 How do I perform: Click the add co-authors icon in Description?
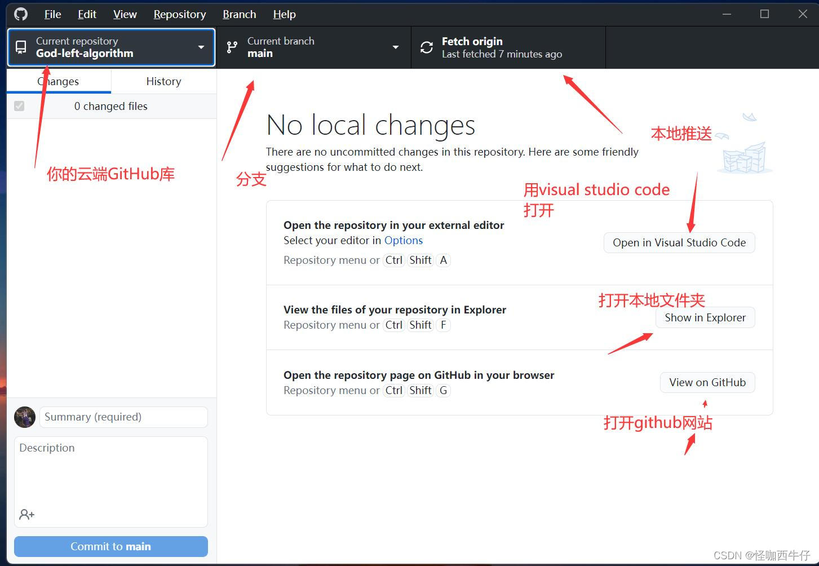(26, 514)
